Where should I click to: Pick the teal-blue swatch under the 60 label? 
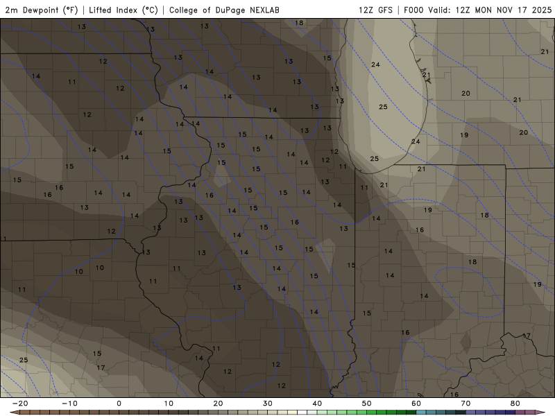pos(421,412)
